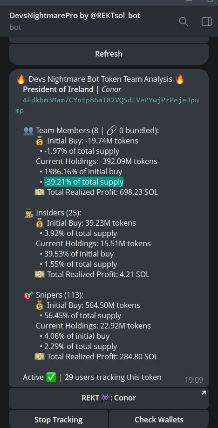This screenshot has height=428, width=218.
Task: Click the money bag beside Insiders Initial Buy
Action: coord(40,223)
